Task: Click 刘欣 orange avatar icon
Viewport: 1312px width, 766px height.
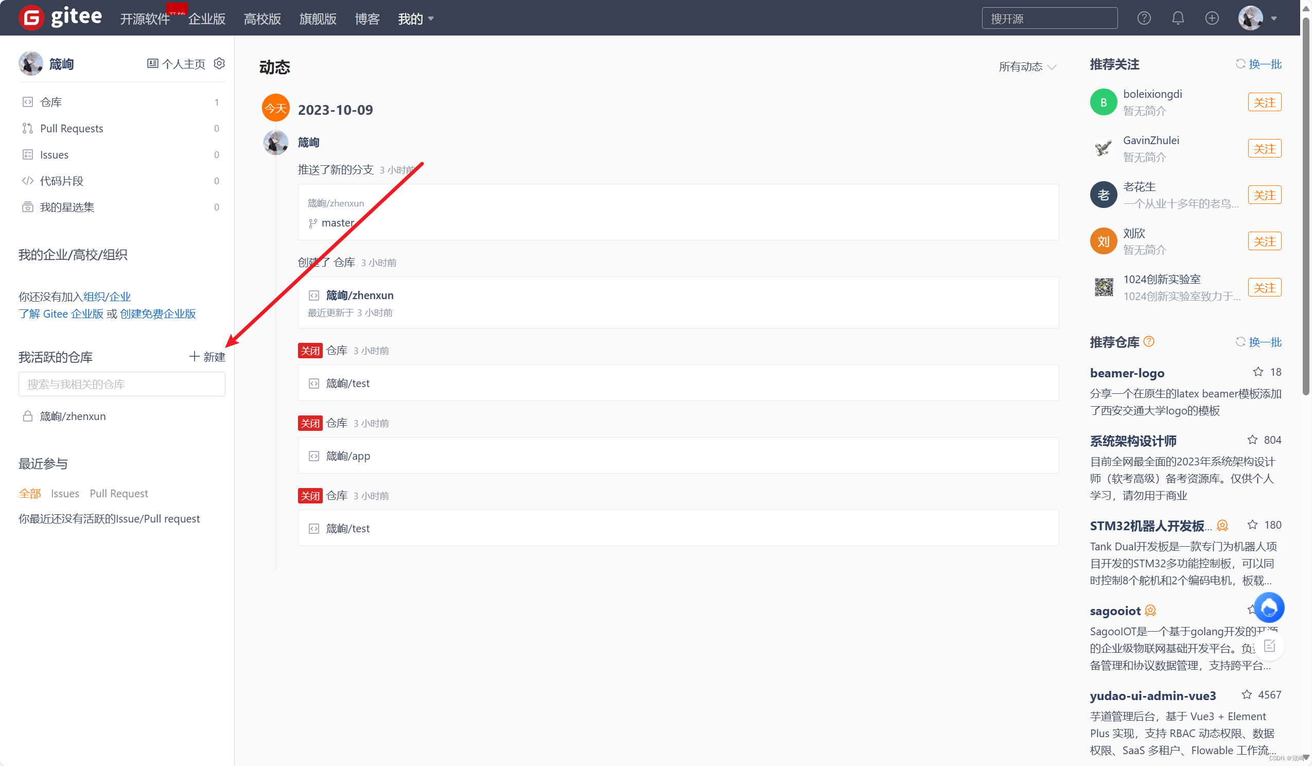Action: [x=1103, y=241]
